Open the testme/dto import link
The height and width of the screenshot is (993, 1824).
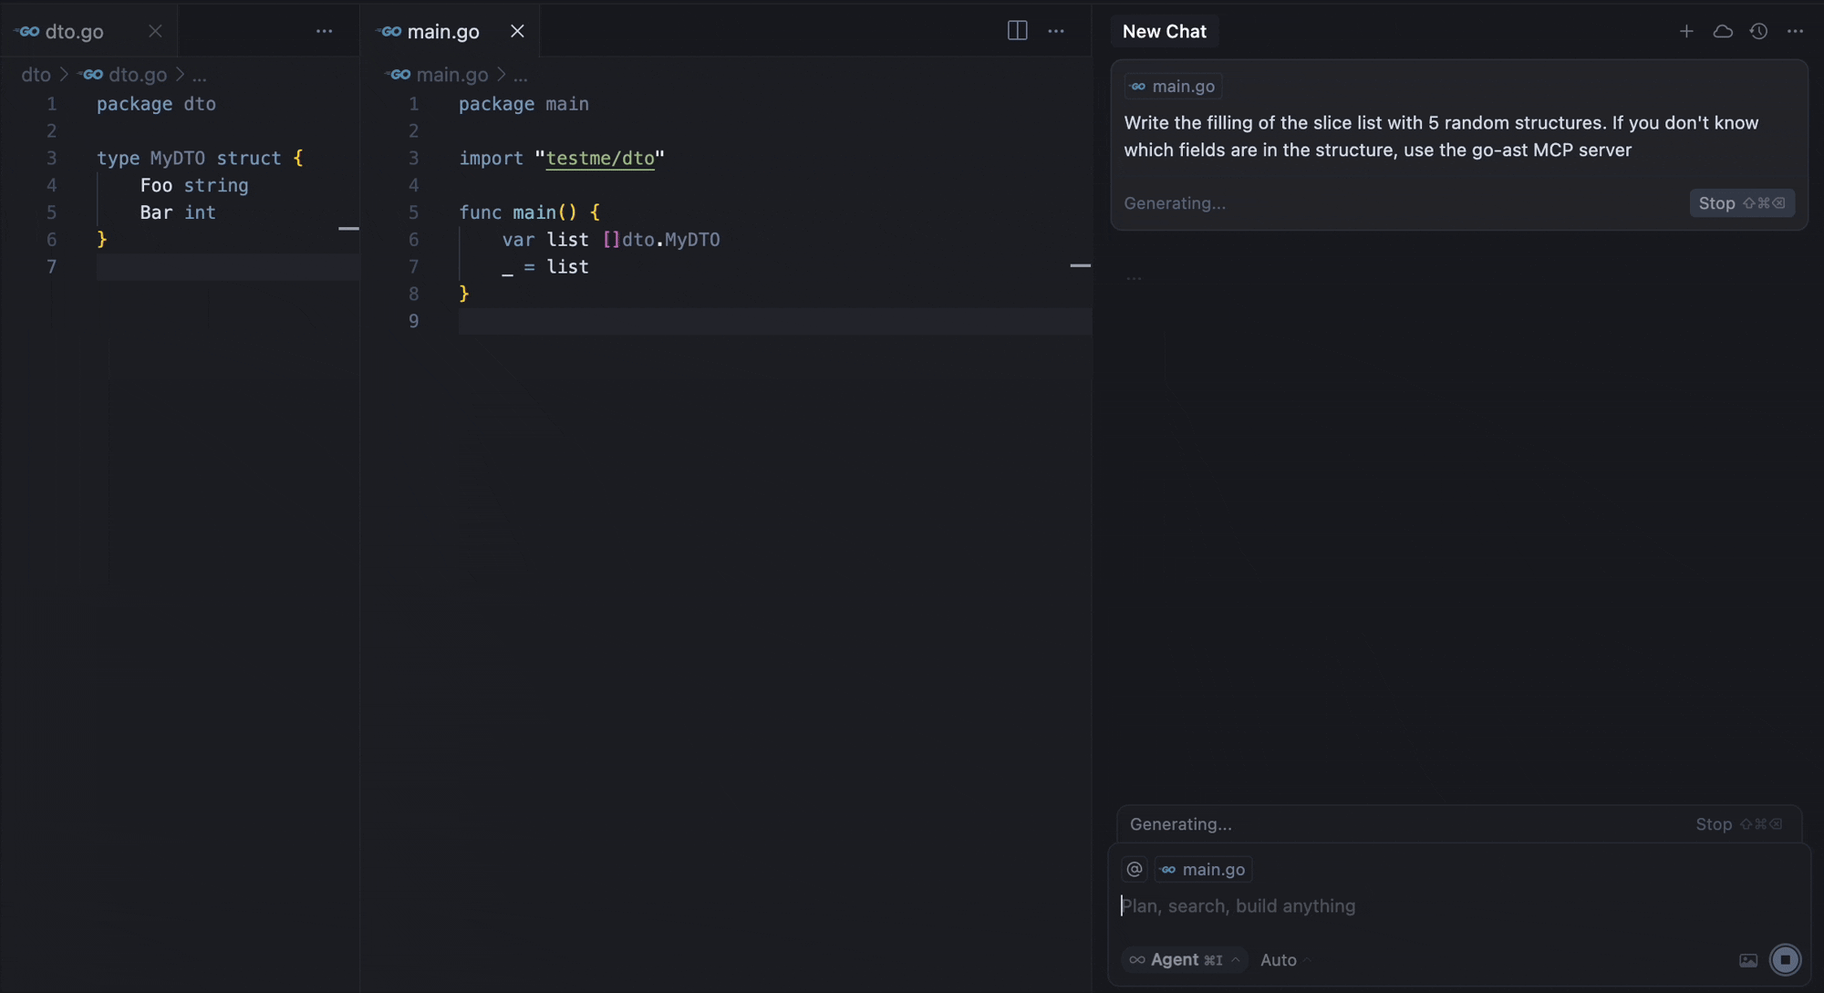click(600, 158)
